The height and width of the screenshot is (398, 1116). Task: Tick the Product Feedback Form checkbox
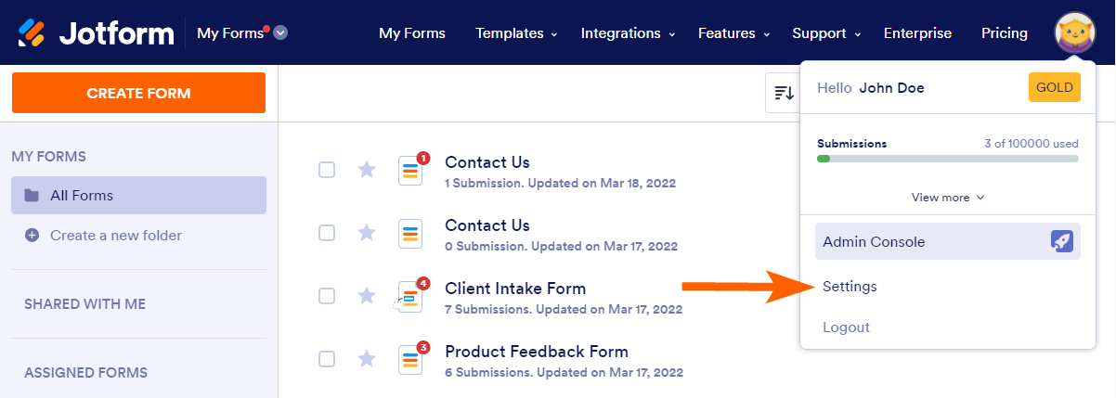click(327, 359)
